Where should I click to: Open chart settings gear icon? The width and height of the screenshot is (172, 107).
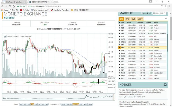point(5,36)
